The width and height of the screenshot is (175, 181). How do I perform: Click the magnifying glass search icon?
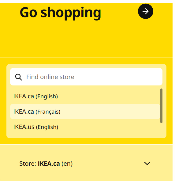click(18, 77)
